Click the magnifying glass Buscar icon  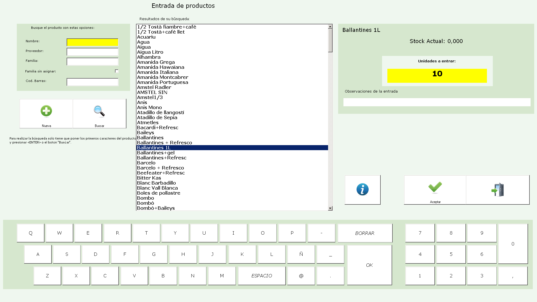pyautogui.click(x=99, y=111)
